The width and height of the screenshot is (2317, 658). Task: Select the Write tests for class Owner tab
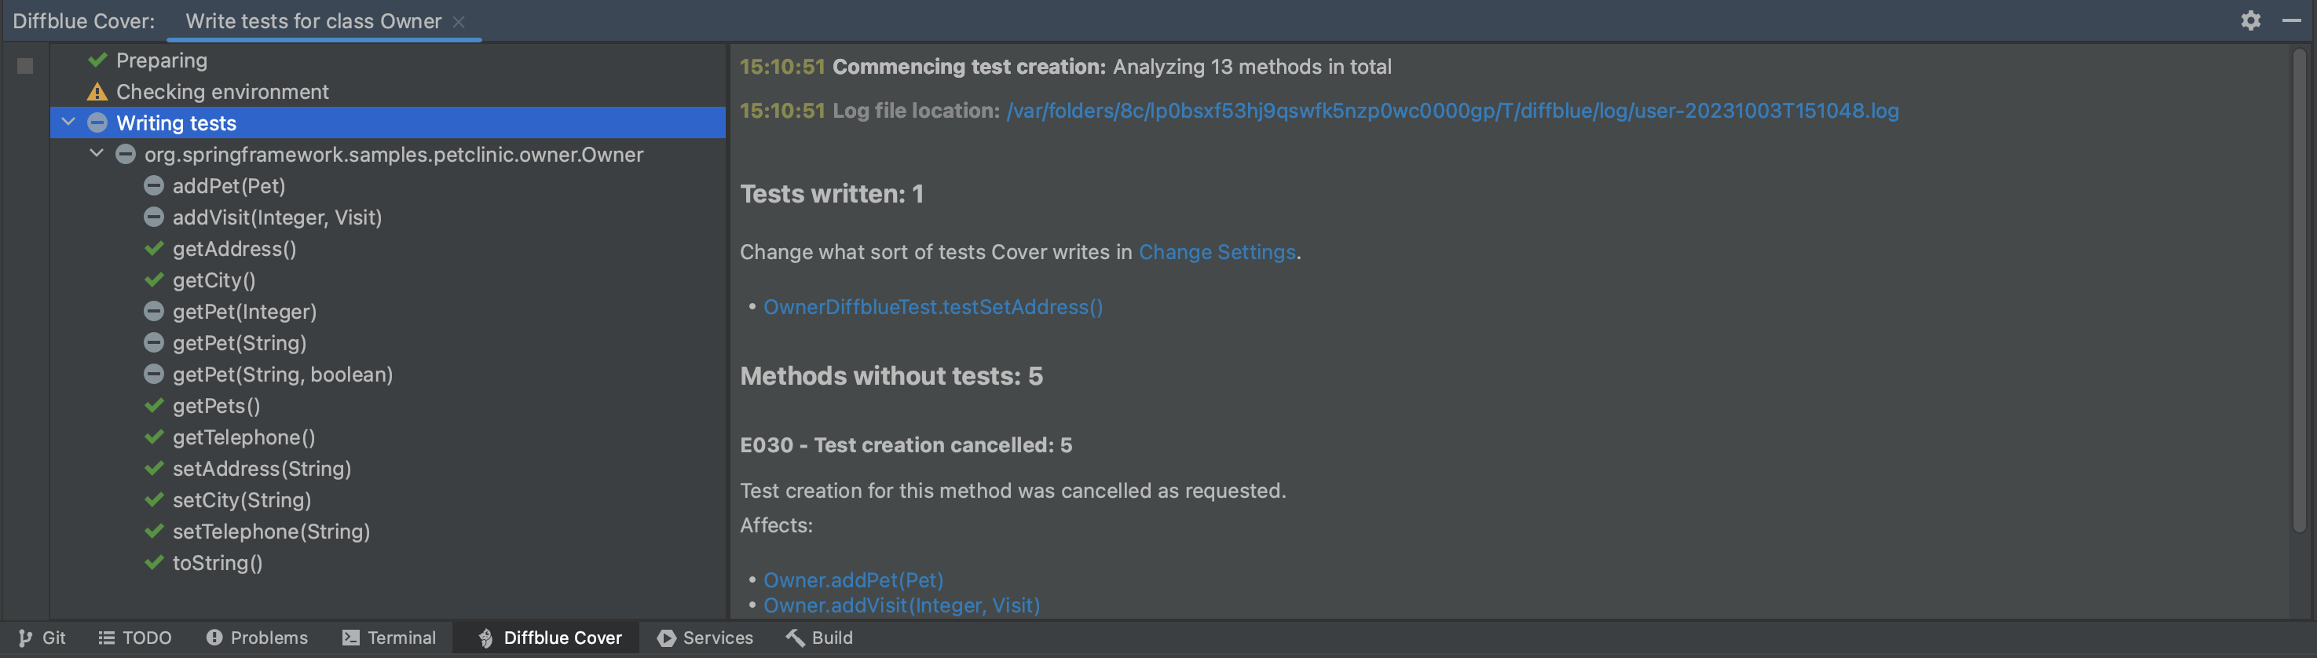(313, 21)
